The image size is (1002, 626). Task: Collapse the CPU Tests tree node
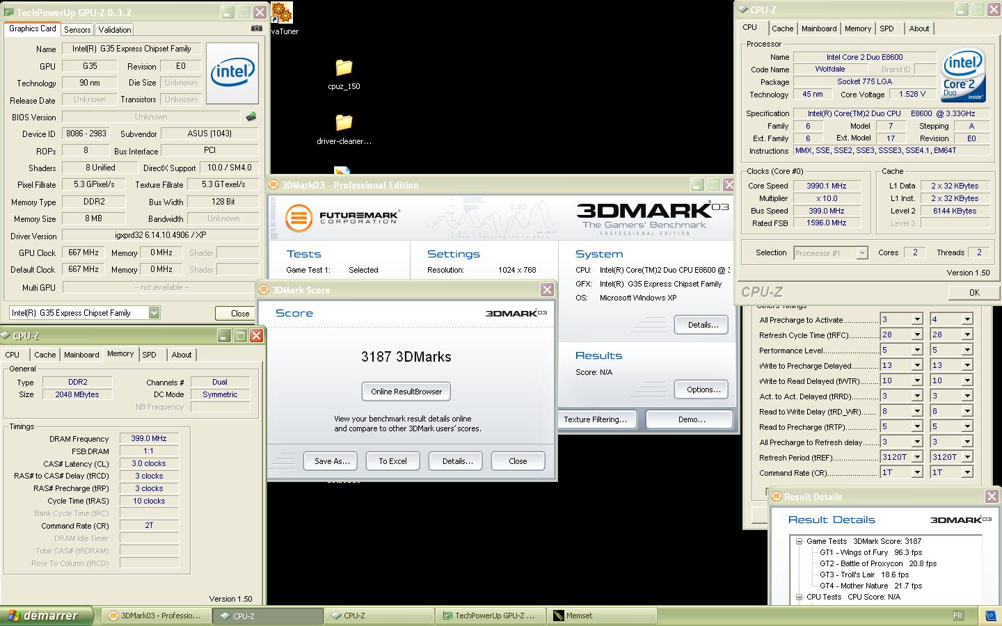tap(800, 597)
